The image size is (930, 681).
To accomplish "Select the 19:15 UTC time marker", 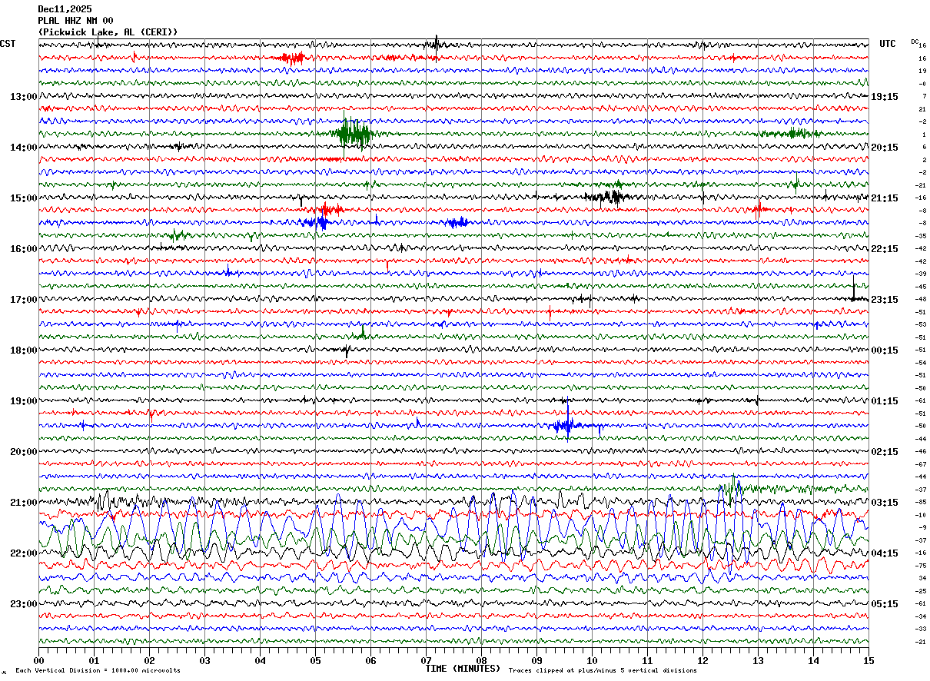I will [885, 97].
